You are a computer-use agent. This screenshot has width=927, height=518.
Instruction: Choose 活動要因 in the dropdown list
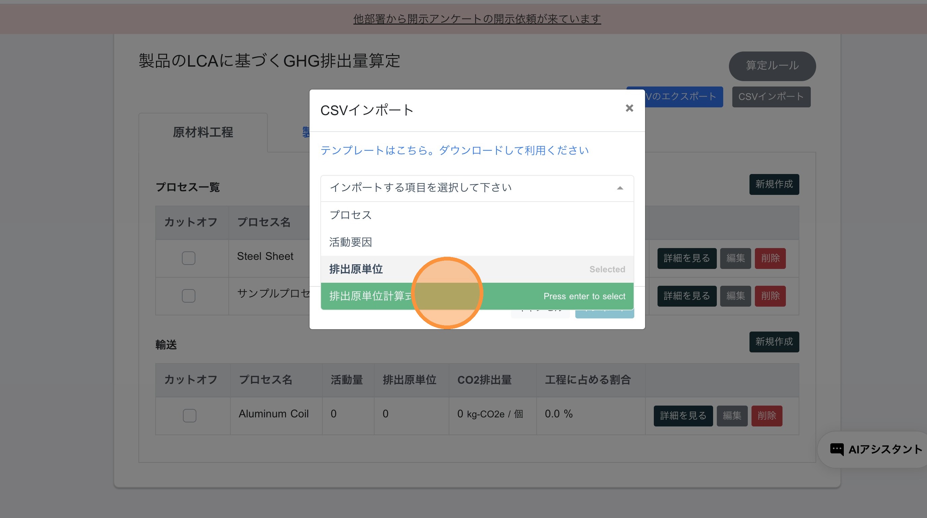point(351,242)
